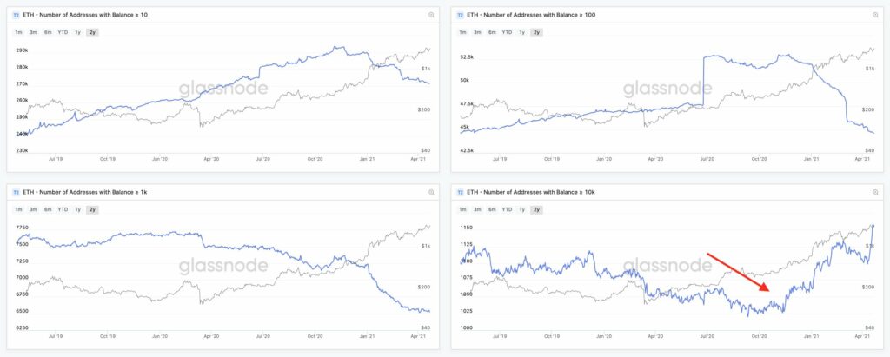
Task: Click T2 badge on Balance ≥ 10 chart
Action: 16,16
